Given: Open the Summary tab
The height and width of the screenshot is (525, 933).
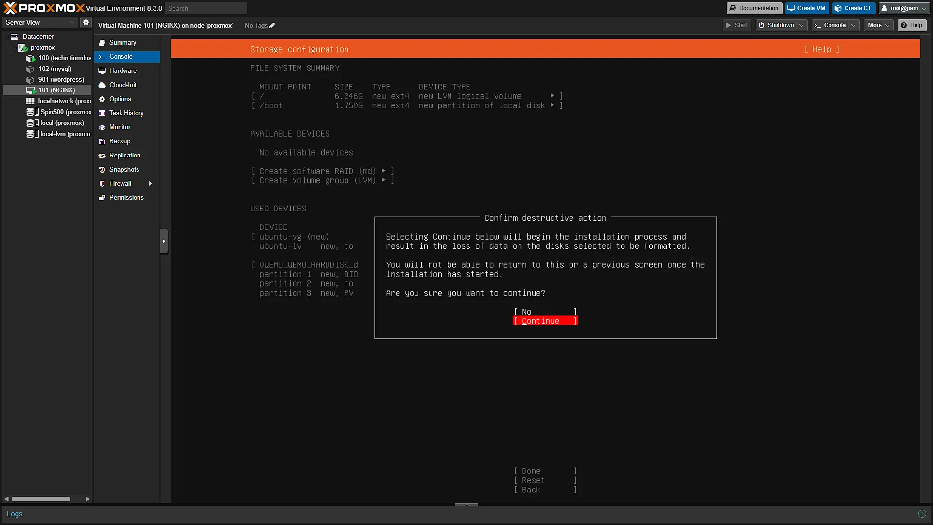Looking at the screenshot, I should click(x=127, y=43).
